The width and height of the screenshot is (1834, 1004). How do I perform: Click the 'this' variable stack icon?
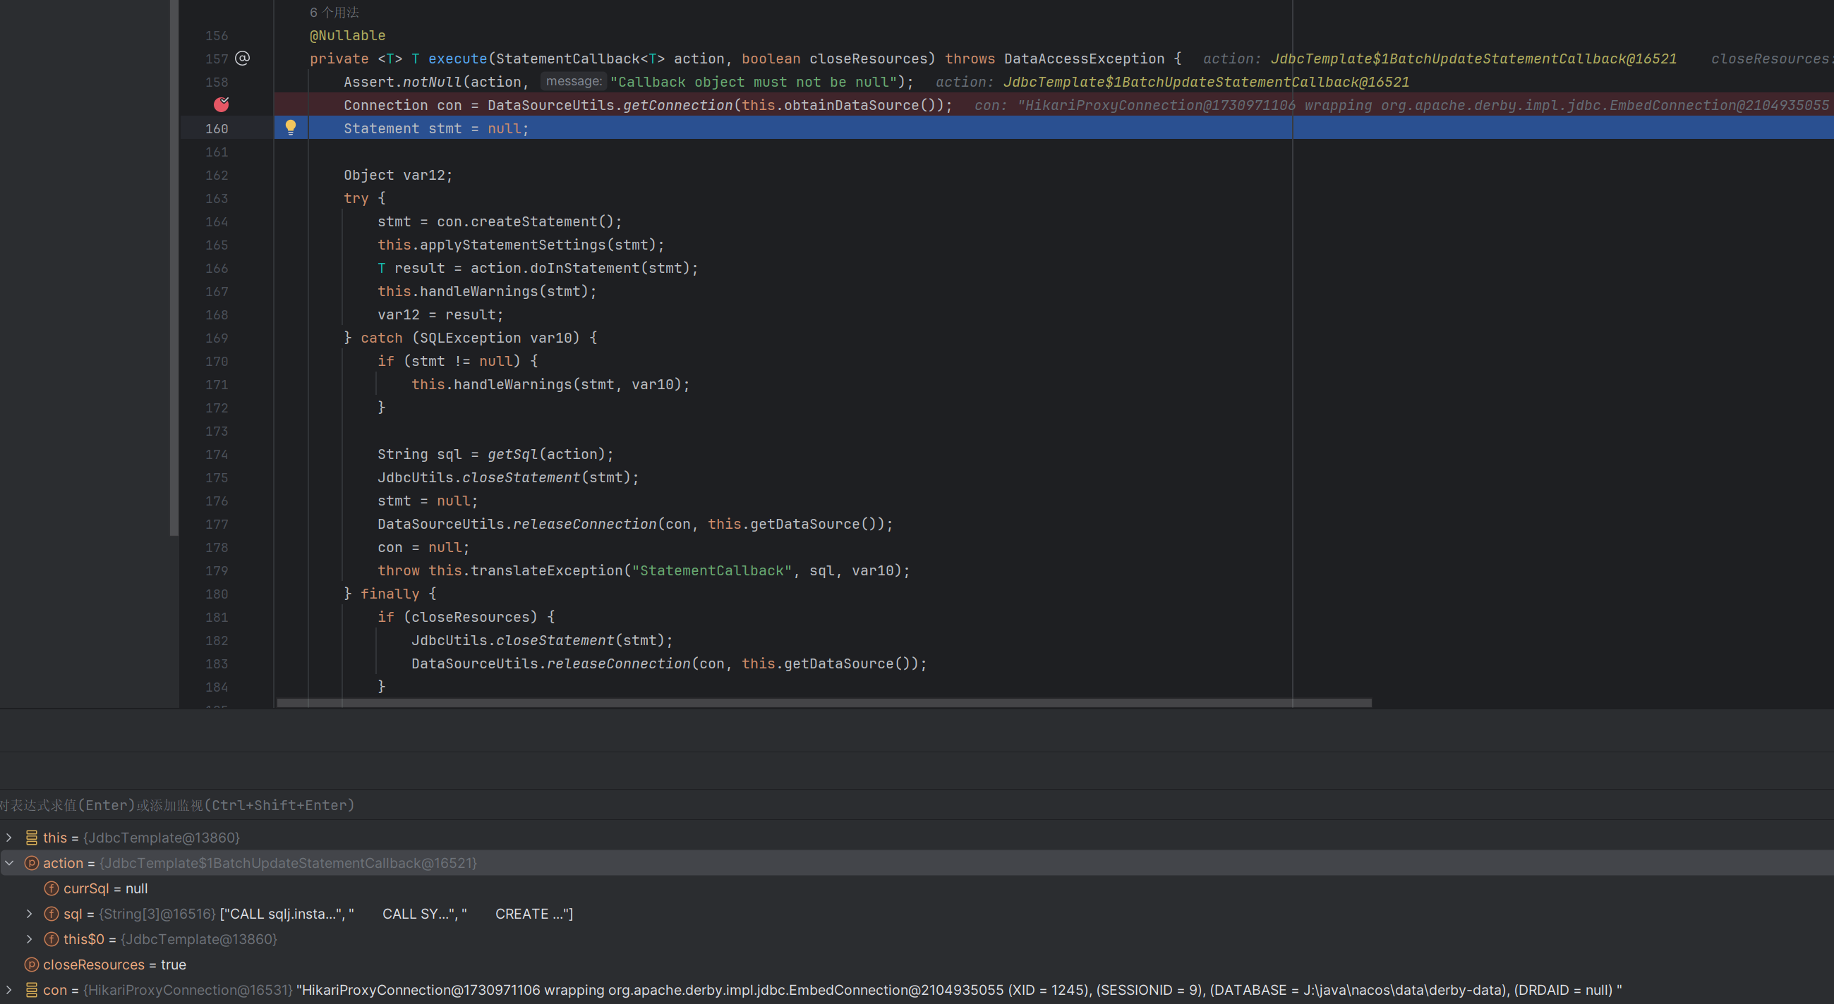pyautogui.click(x=31, y=838)
